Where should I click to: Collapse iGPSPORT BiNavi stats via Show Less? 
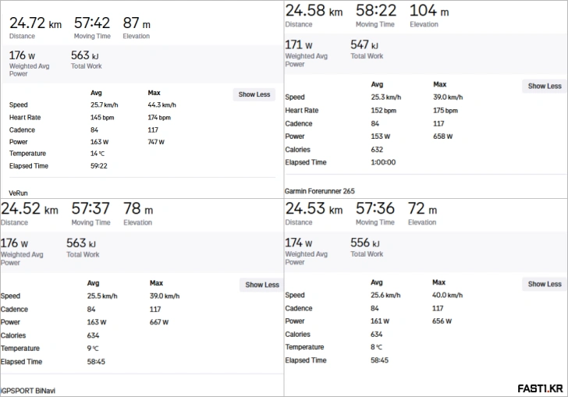(x=262, y=285)
